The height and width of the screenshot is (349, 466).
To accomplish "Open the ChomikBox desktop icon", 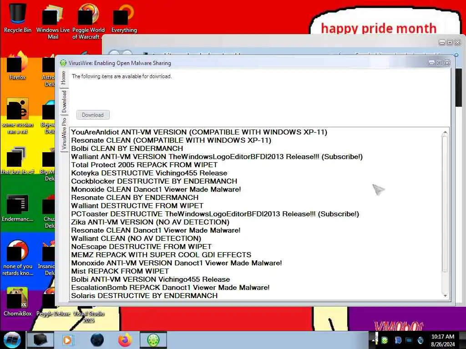I will 18,302.
